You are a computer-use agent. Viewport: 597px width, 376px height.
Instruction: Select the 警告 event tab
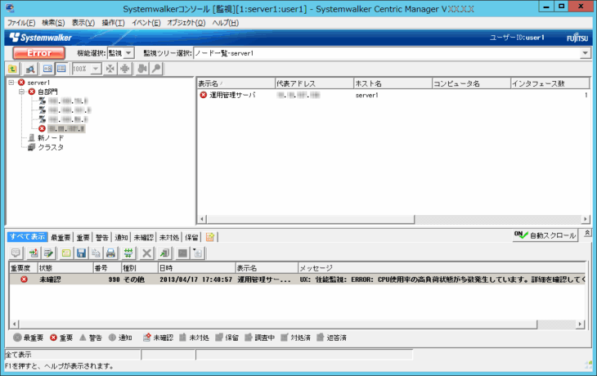(102, 238)
